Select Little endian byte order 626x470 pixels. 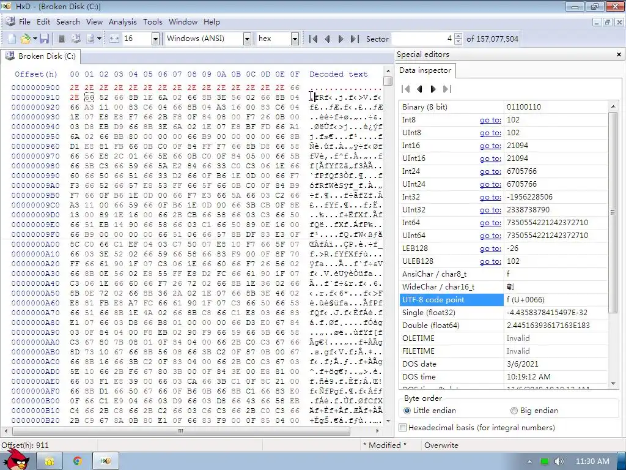(x=430, y=411)
